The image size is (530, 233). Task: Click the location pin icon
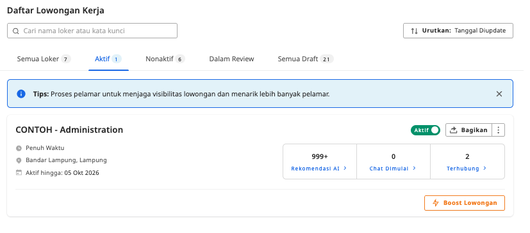19,161
